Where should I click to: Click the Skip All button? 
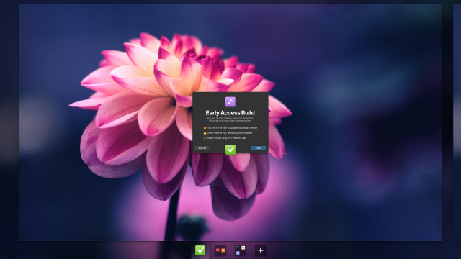pyautogui.click(x=202, y=148)
